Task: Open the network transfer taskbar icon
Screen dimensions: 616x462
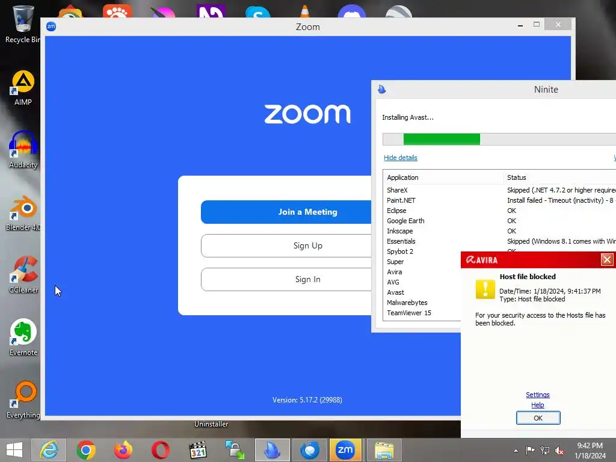Action: [x=235, y=450]
